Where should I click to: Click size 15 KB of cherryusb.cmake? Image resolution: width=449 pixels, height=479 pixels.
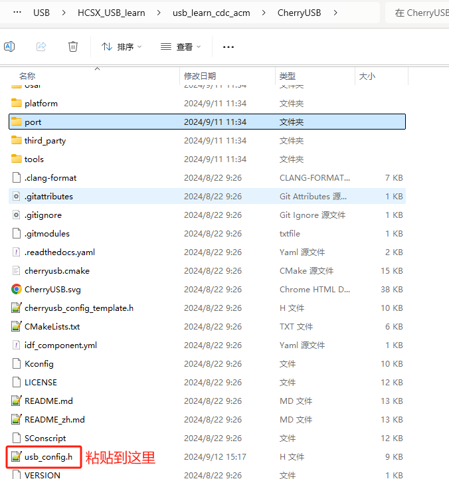pos(392,271)
